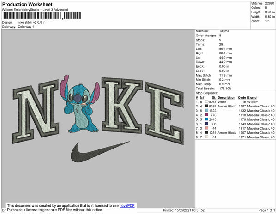The height and width of the screenshot is (214, 277).
Task: Click the 'Page 1 of 1' footer text
Action: (267, 210)
